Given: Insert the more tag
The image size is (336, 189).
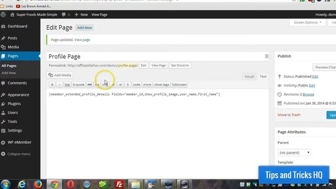Looking at the screenshot, I should [147, 85].
